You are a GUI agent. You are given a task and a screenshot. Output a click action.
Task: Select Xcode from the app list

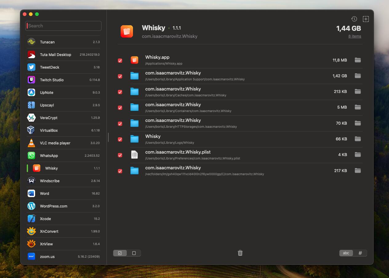pos(63,219)
